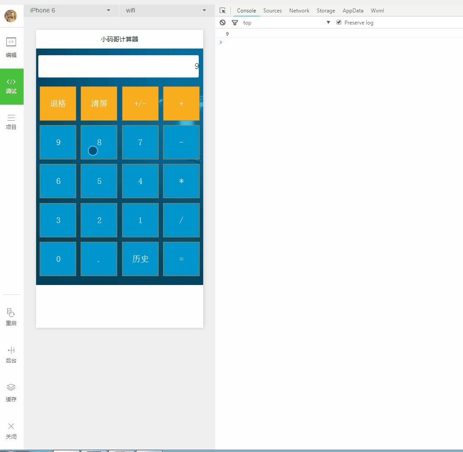Tap the calculator digit 3 key
Image resolution: width=463 pixels, height=452 pixels.
click(x=58, y=220)
